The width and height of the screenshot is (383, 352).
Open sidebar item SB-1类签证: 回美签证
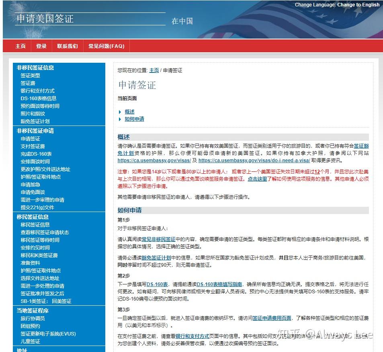(46, 301)
